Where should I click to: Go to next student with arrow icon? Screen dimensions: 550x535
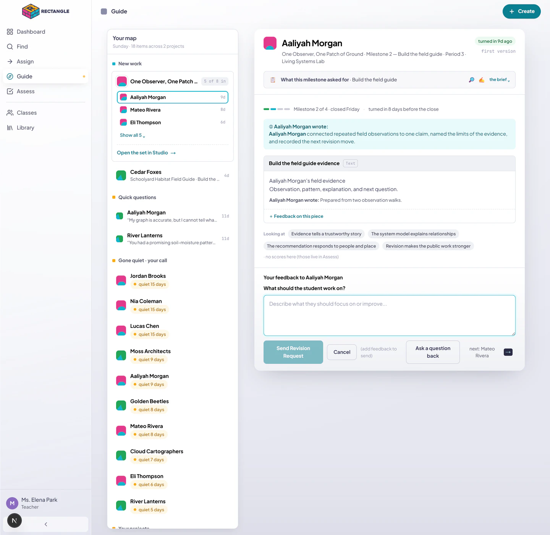tap(508, 352)
